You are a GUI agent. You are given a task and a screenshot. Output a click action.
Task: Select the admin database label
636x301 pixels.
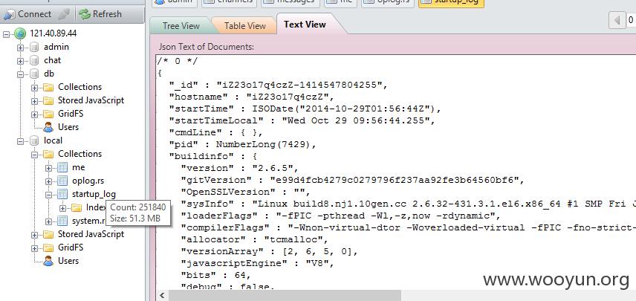coord(56,47)
